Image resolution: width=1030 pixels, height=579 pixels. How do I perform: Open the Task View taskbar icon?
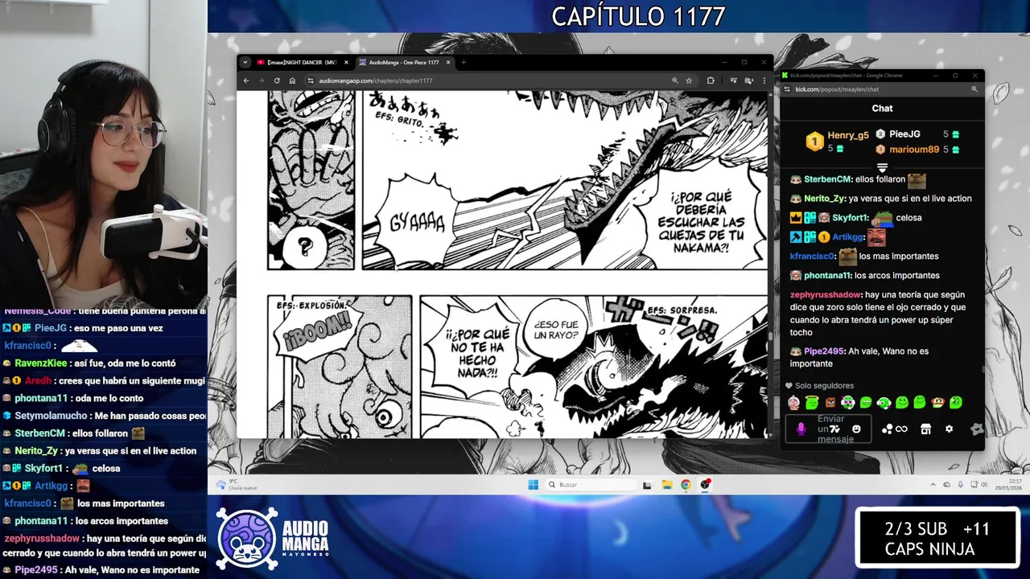647,485
